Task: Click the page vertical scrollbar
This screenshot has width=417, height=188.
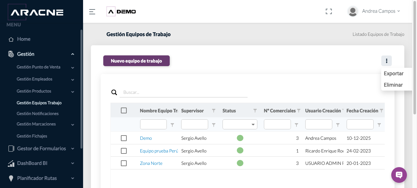Action: 415,57
